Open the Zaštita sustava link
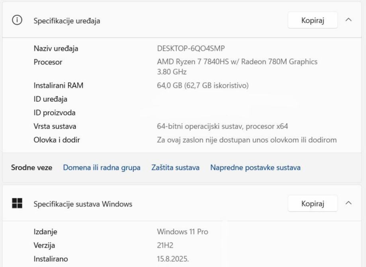Viewport: 366px width, 267px height. tap(175, 168)
